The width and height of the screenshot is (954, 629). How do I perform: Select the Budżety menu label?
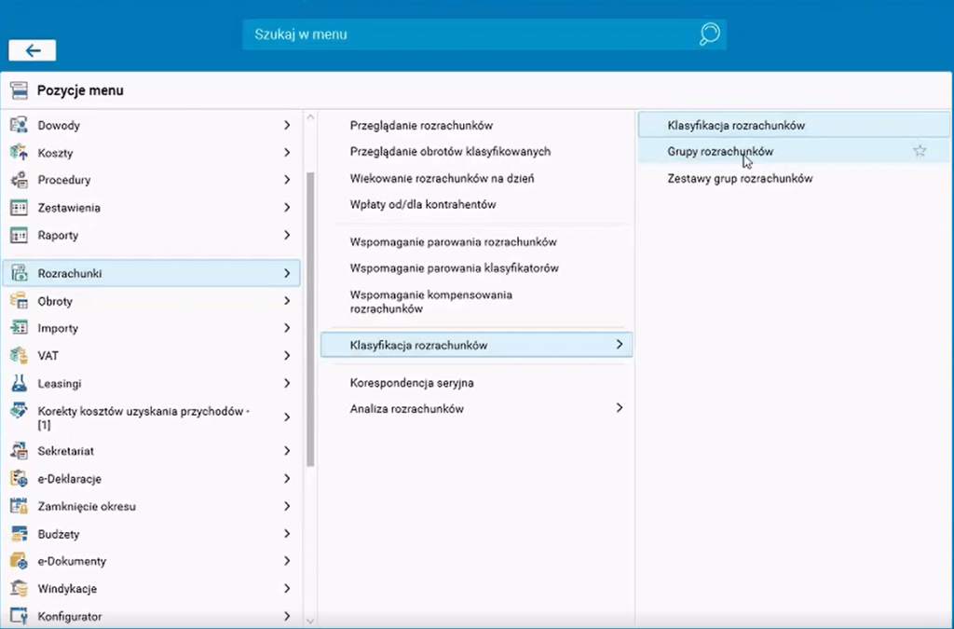(x=59, y=534)
